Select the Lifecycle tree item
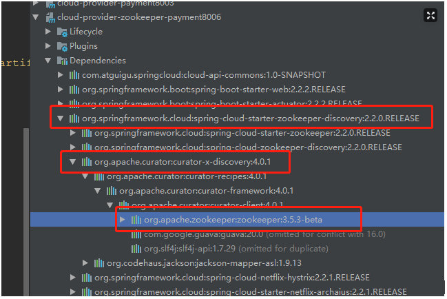 (86, 32)
